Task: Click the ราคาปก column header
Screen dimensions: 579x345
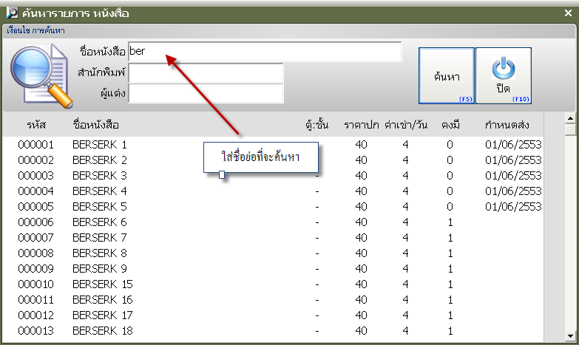Action: [362, 125]
